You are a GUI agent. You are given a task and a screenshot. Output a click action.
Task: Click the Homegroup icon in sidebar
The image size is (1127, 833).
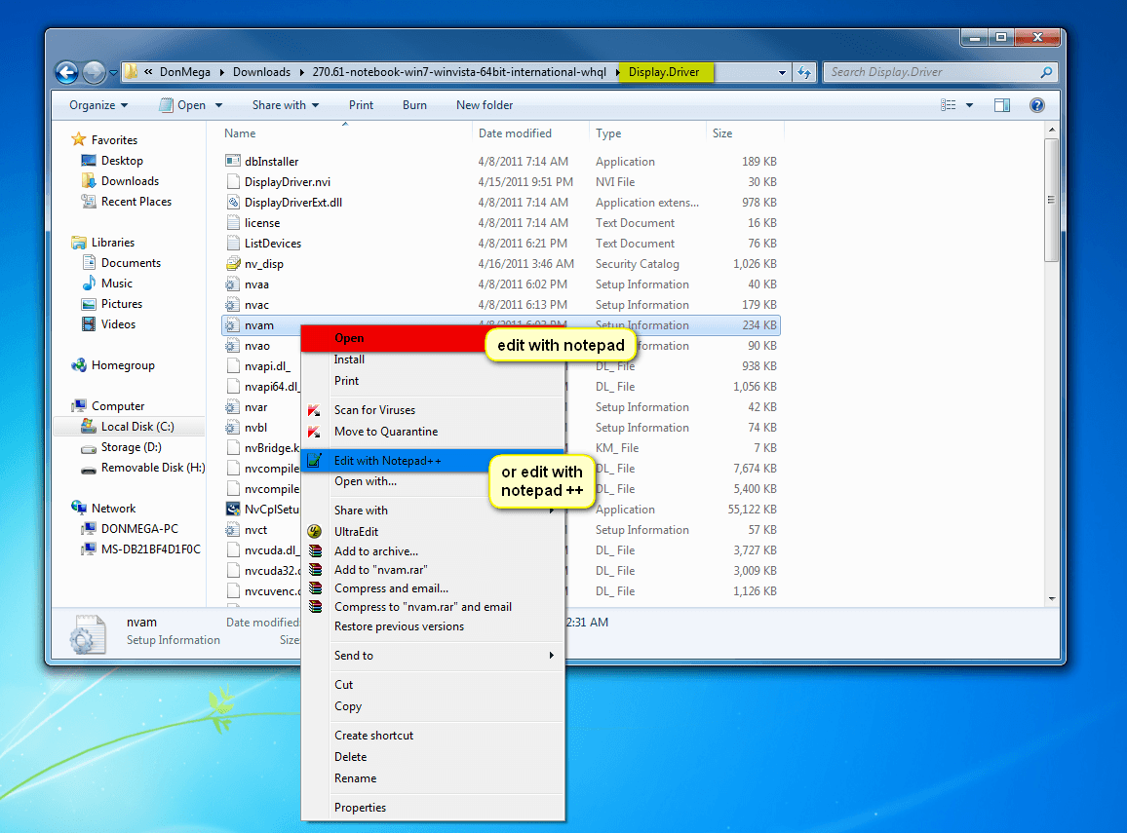click(x=78, y=364)
